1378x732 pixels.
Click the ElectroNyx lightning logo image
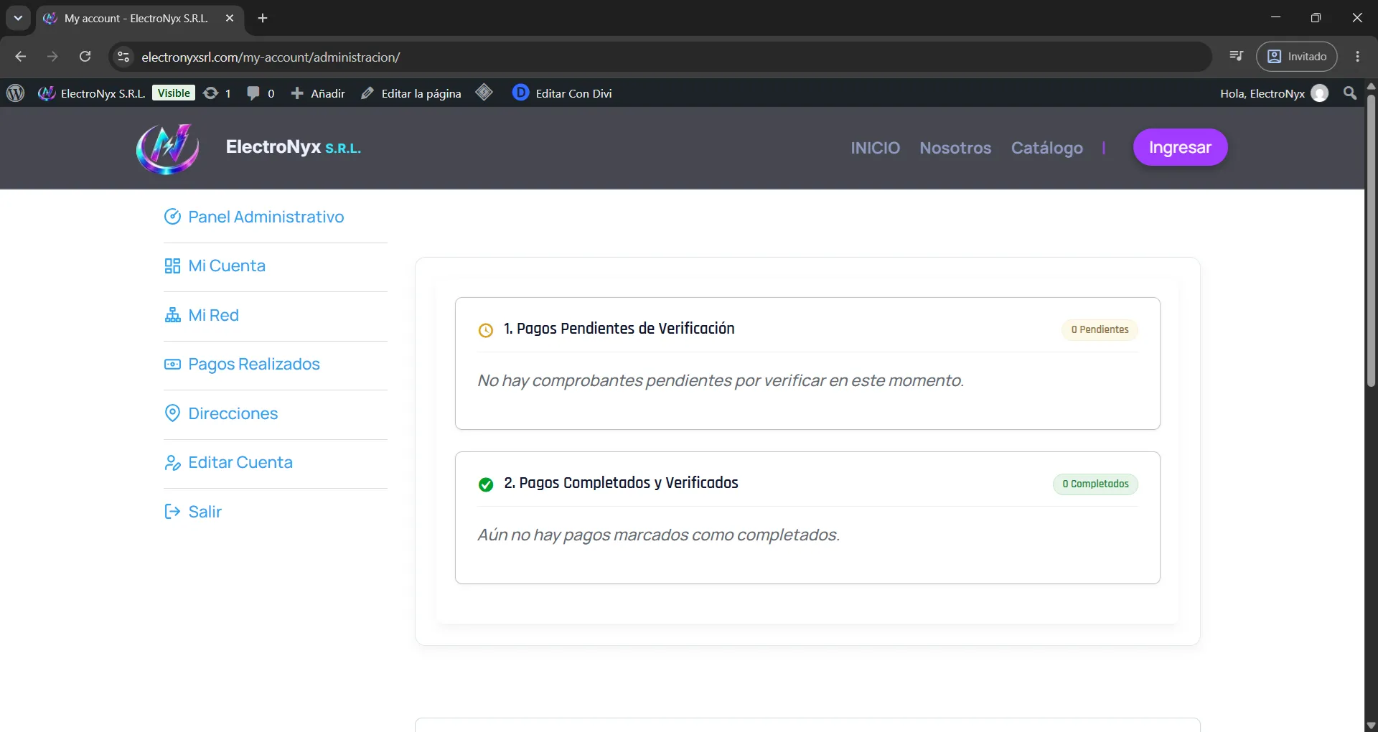[x=168, y=149]
